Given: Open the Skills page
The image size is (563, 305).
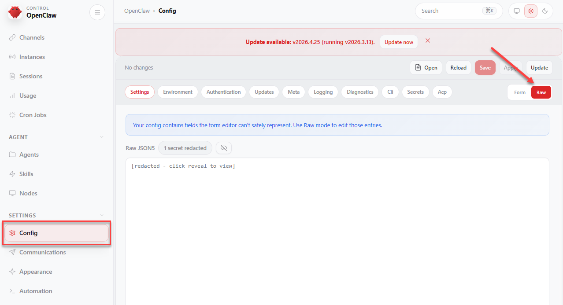Looking at the screenshot, I should point(26,174).
